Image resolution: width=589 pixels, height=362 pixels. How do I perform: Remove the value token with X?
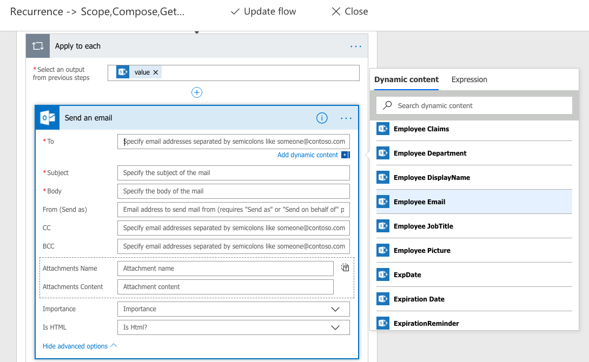coord(156,72)
